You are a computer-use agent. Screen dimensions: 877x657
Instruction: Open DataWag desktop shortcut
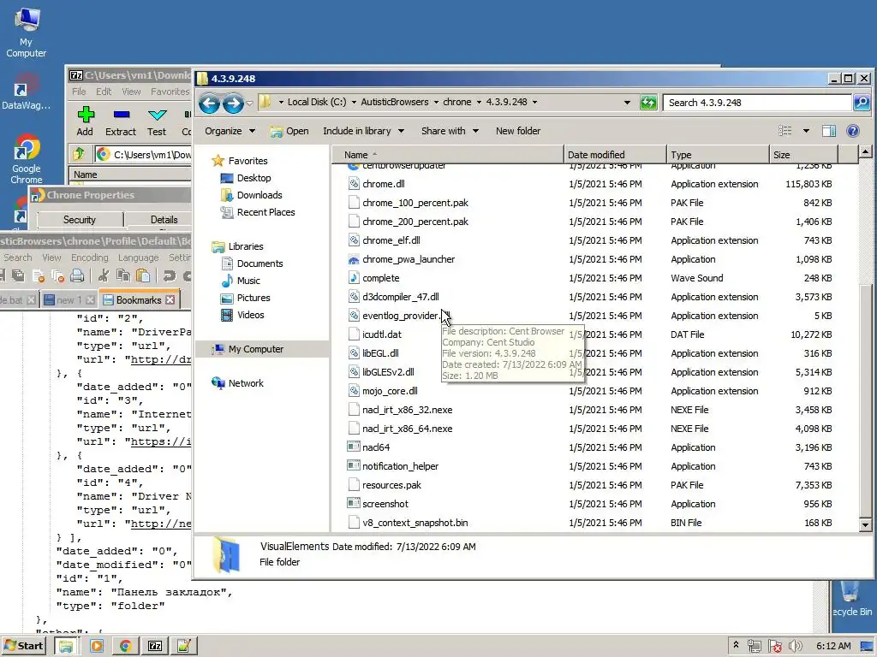click(x=26, y=91)
